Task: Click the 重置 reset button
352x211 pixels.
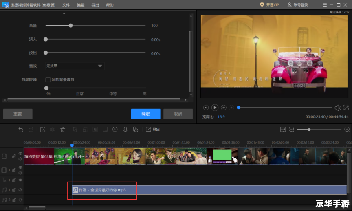Action: click(x=18, y=114)
